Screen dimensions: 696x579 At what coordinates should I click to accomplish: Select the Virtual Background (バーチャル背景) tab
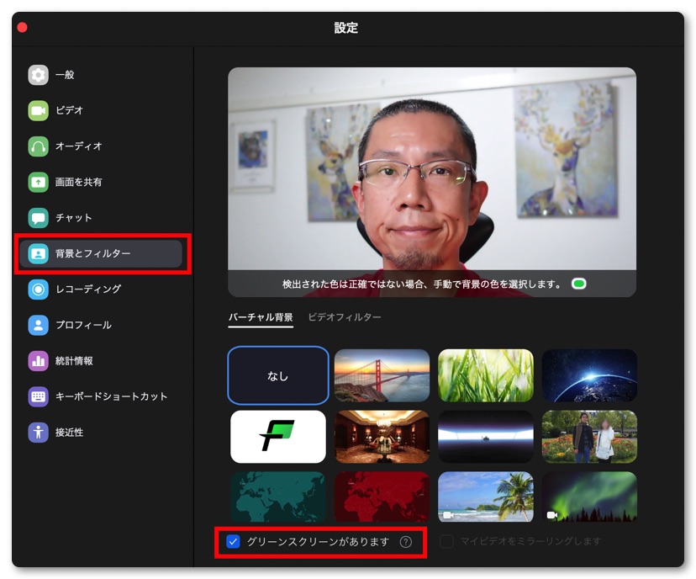[261, 317]
